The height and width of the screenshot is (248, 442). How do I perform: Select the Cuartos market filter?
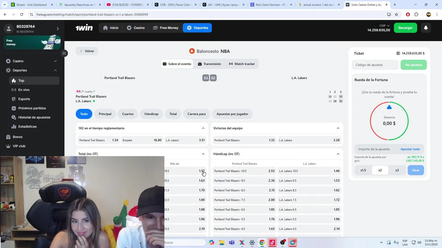tap(128, 114)
